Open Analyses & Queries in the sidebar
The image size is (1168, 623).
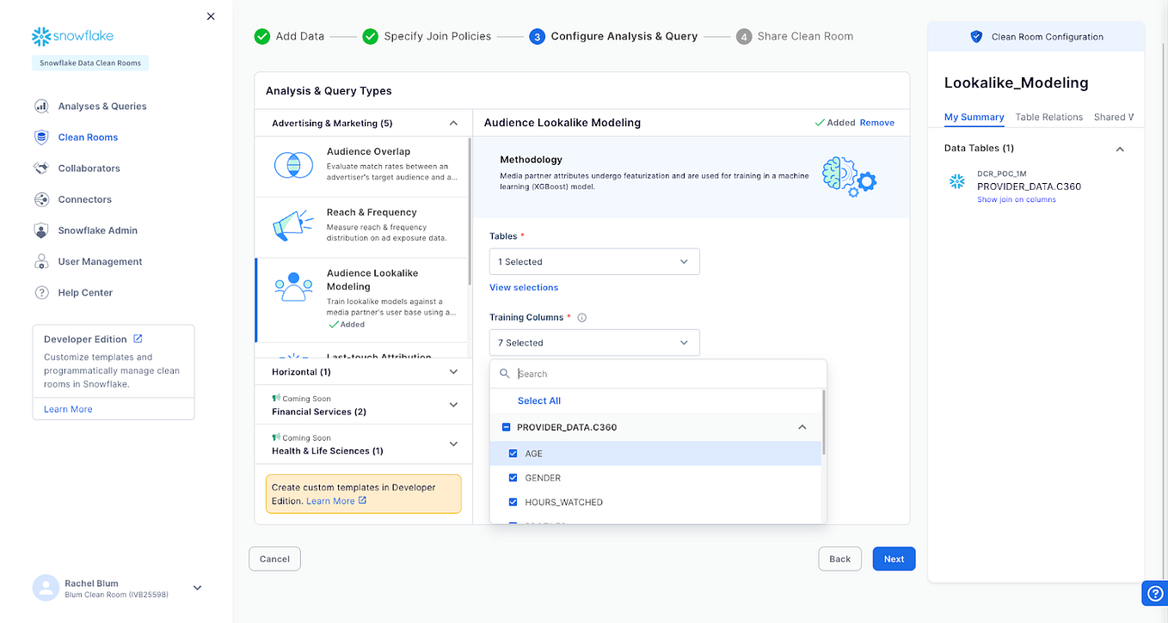pyautogui.click(x=100, y=106)
